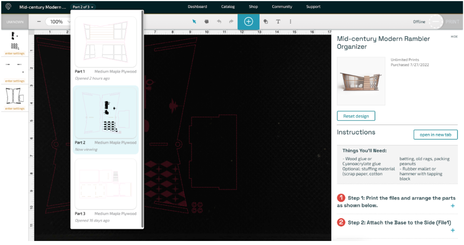The width and height of the screenshot is (464, 245).
Task: Expand Step 1 print files instructions
Action: [452, 206]
